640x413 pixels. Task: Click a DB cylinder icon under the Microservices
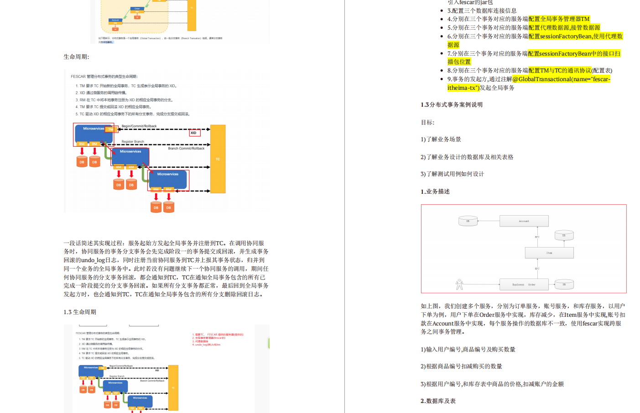coord(82,161)
